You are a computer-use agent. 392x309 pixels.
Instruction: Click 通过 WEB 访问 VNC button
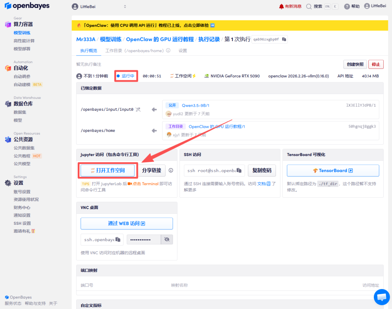(x=127, y=224)
